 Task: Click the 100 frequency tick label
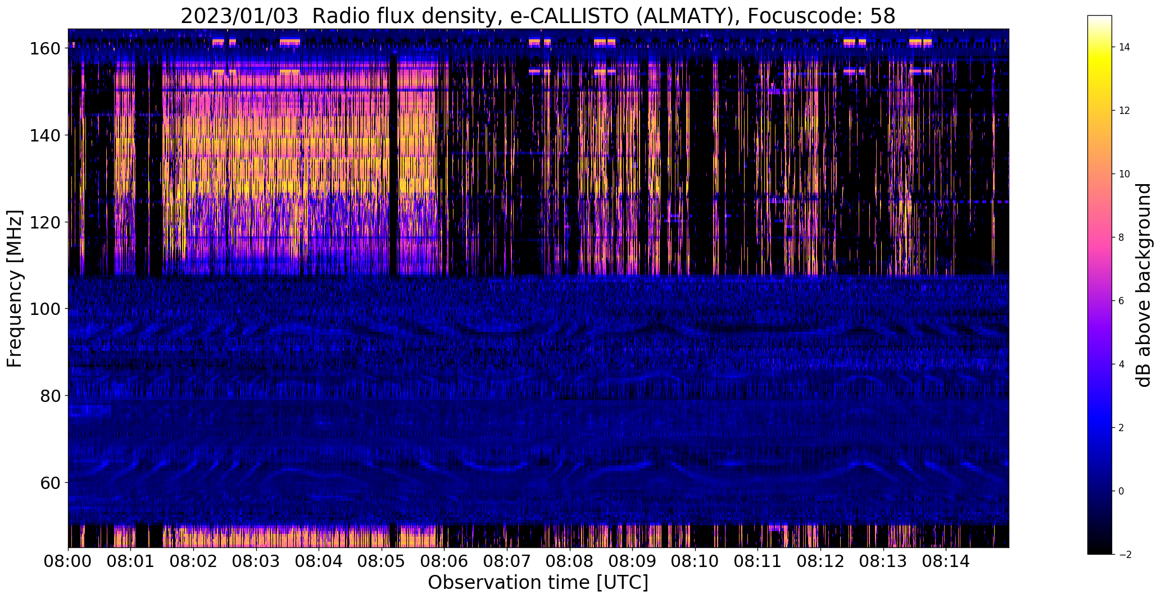click(45, 309)
